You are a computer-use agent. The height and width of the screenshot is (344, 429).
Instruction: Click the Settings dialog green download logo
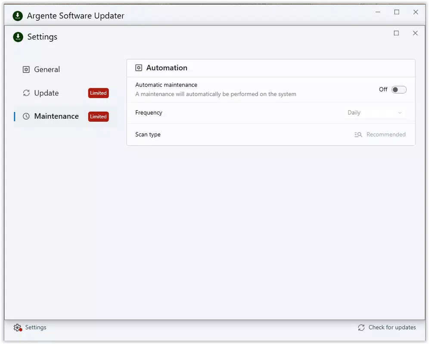tap(18, 37)
